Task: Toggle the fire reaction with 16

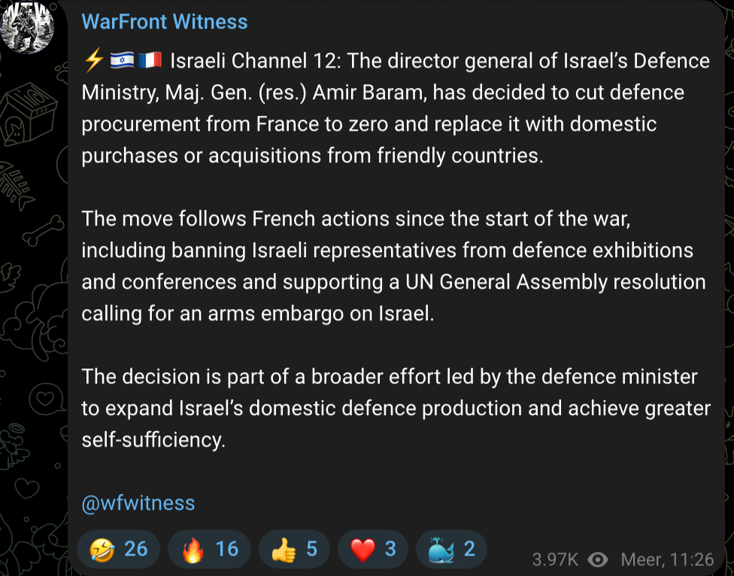Action: coord(211,550)
